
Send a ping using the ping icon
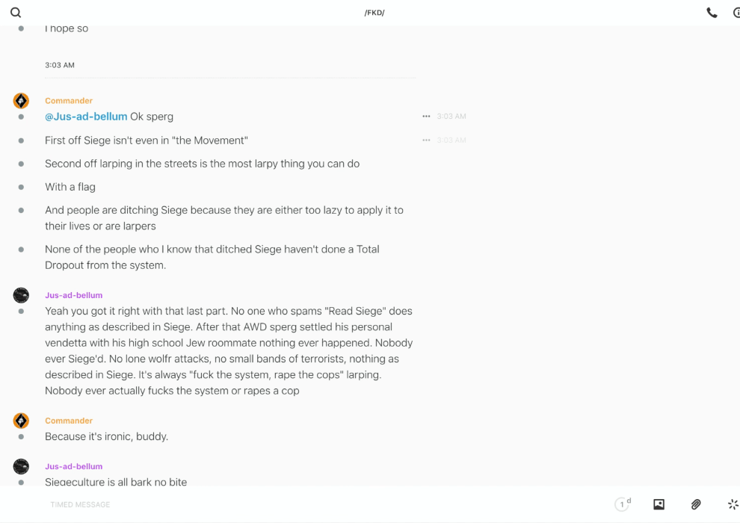click(x=733, y=504)
